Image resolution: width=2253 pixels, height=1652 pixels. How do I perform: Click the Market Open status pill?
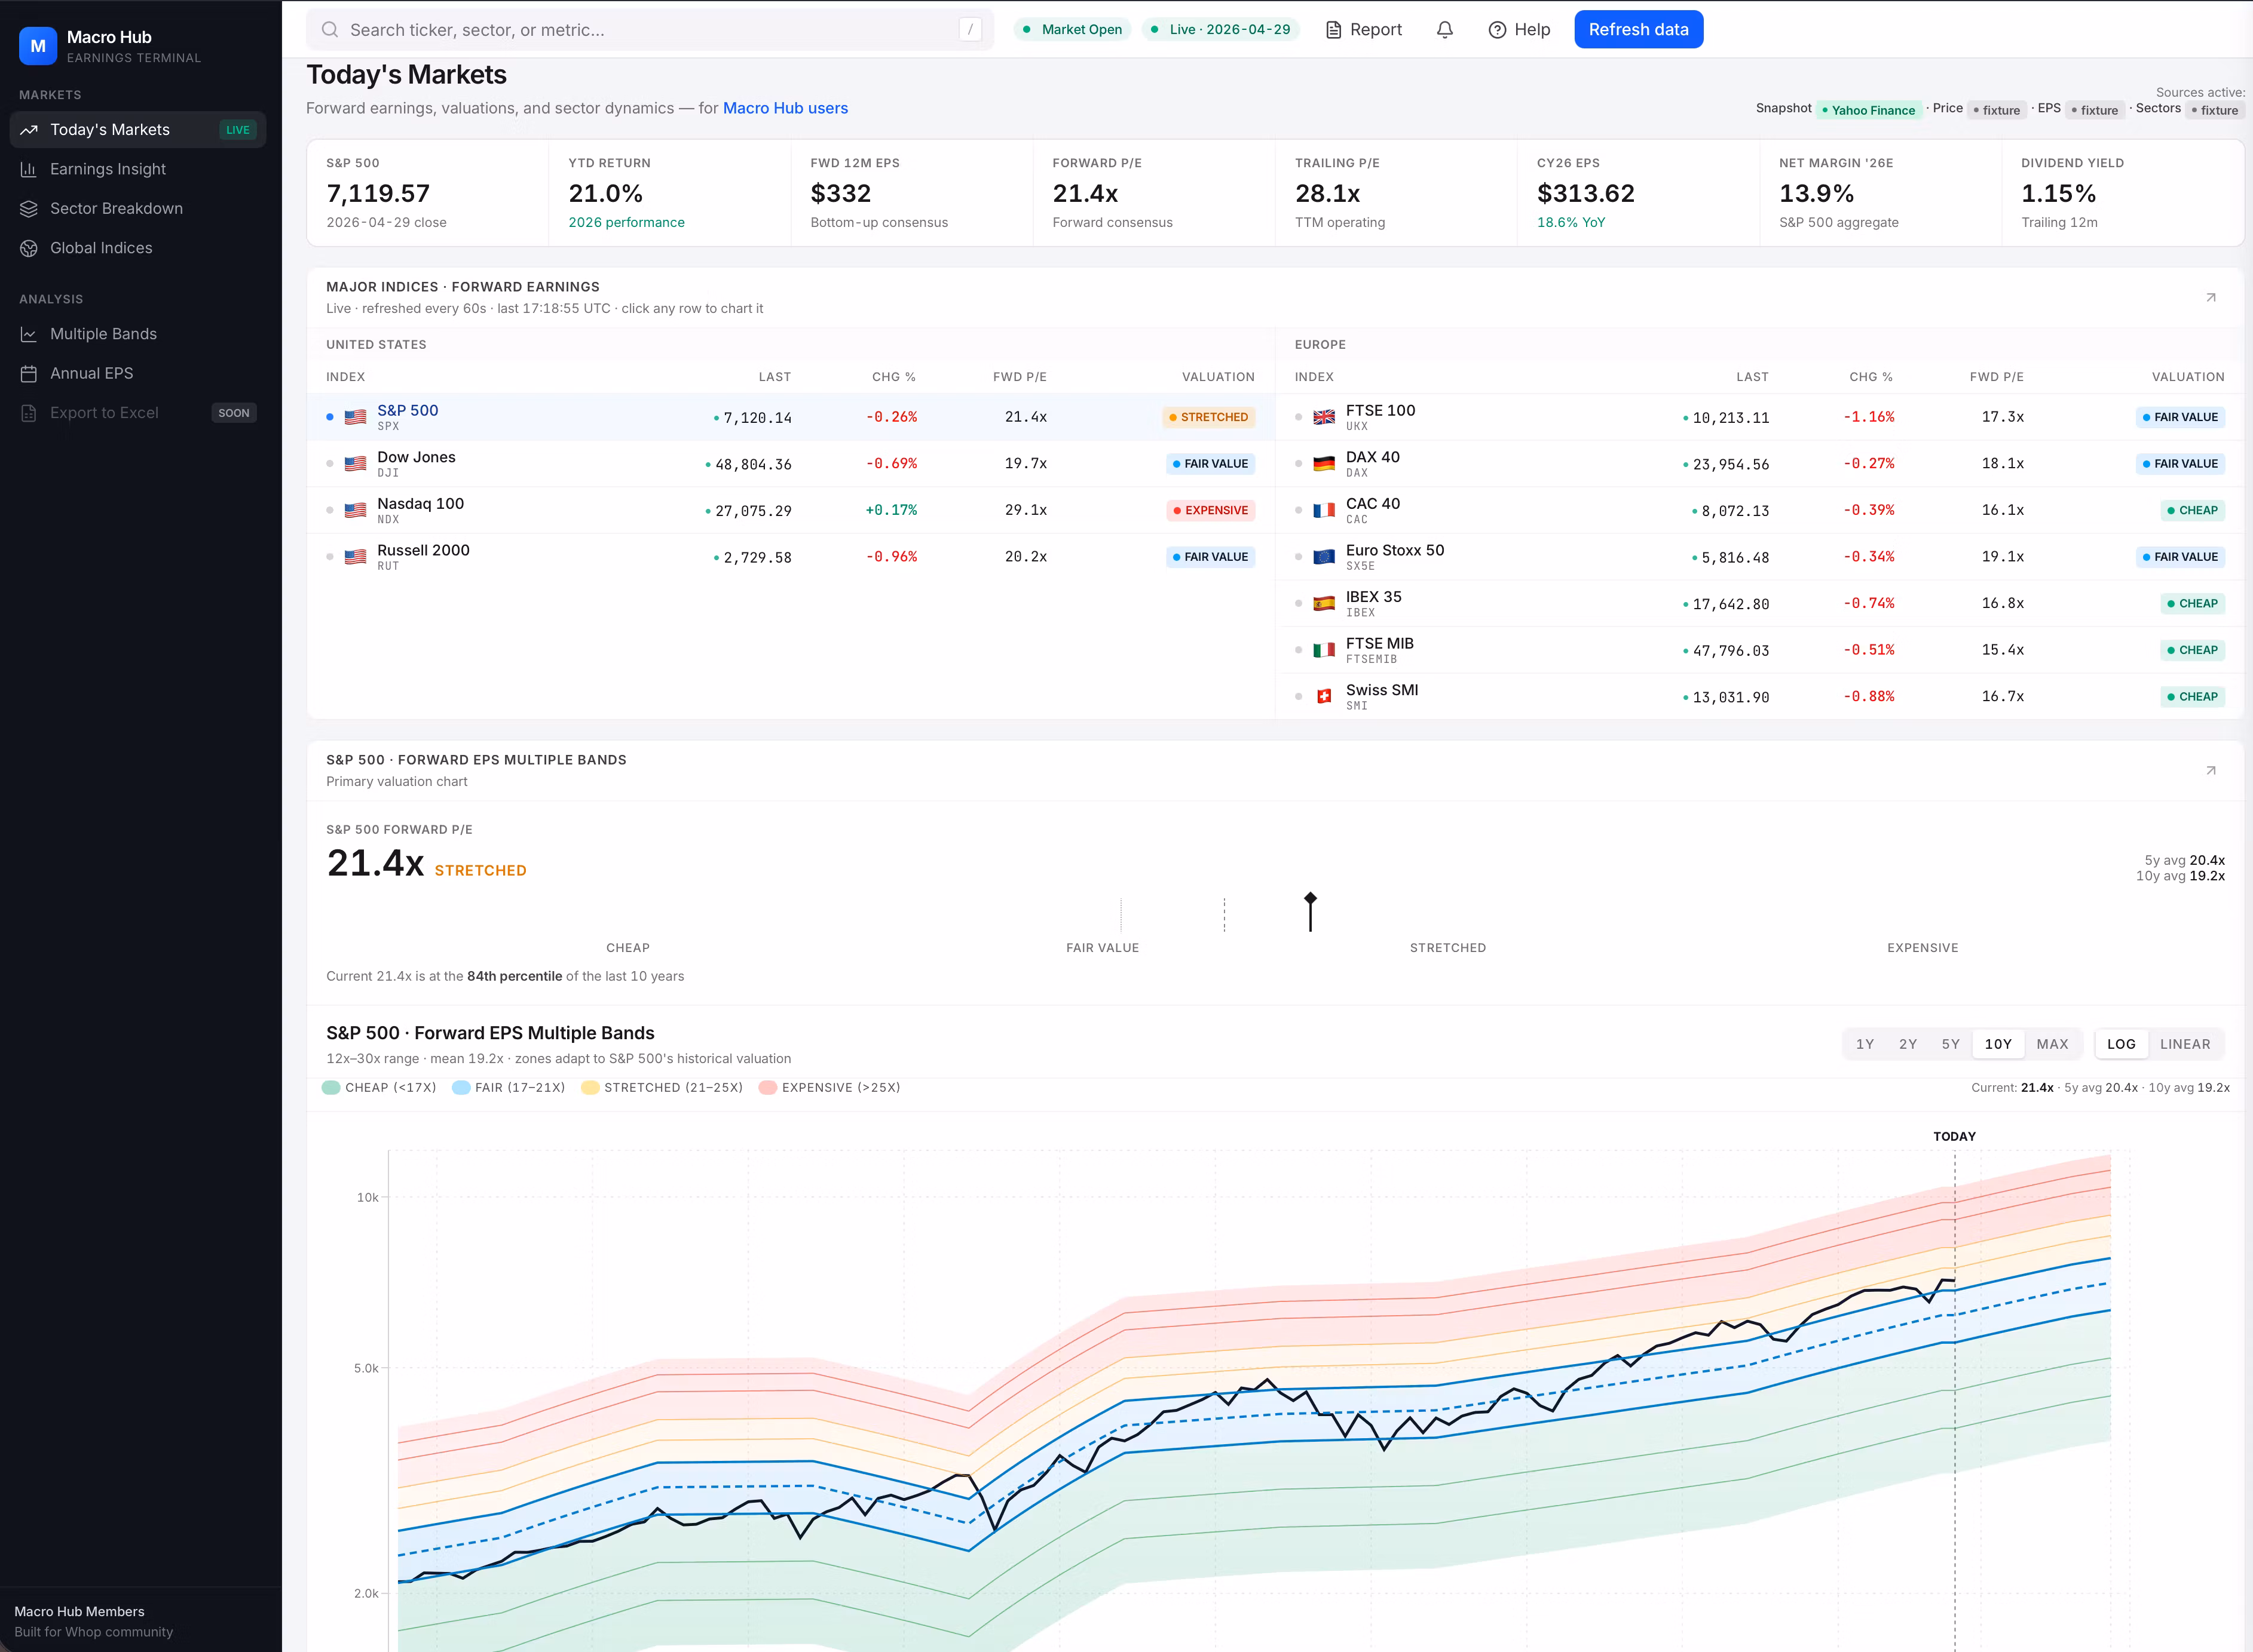pyautogui.click(x=1073, y=30)
